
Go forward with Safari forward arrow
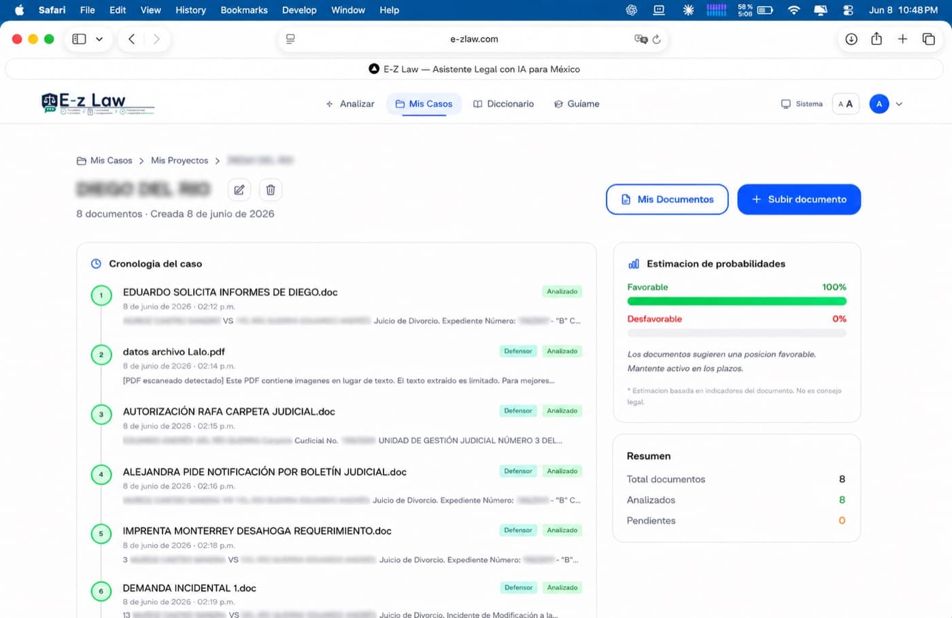tap(156, 39)
